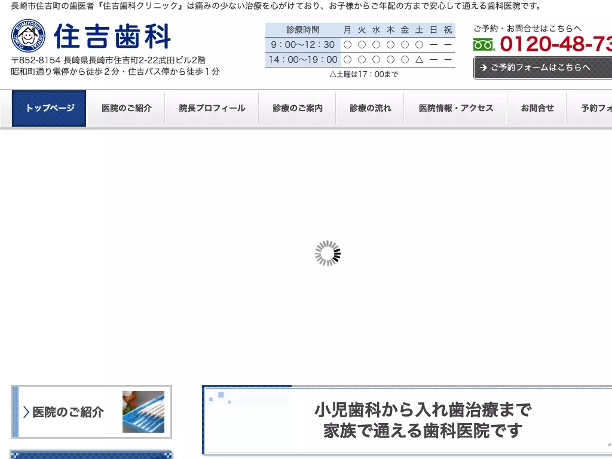Click お問合せ in the navigation bar
Viewport: 612px width, 459px height.
[537, 109]
